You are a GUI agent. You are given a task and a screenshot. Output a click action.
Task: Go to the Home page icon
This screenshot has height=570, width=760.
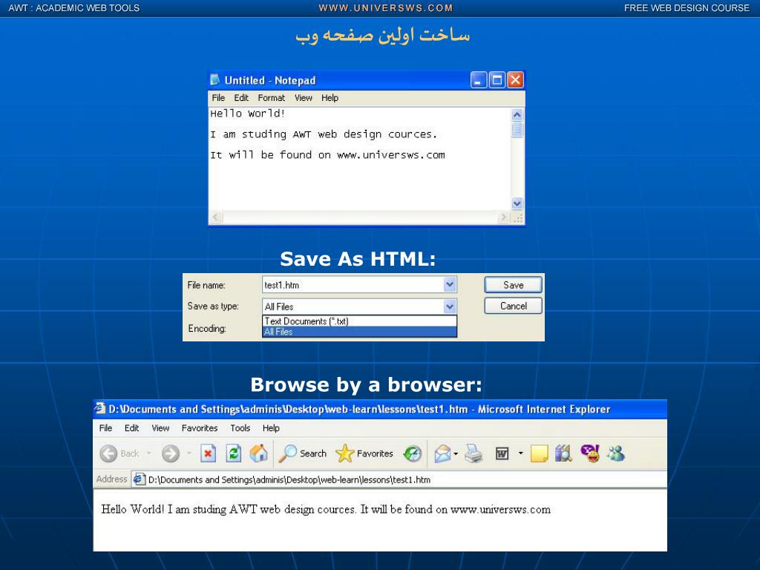click(258, 453)
